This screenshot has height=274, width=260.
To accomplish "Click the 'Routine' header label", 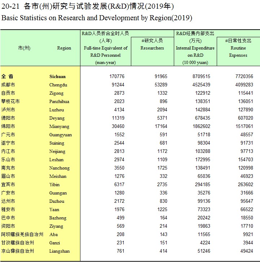I will tap(238, 48).
